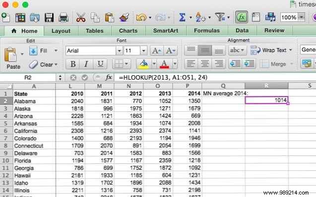This screenshot has height=197, width=316.
Task: Align text right
Action: [x=219, y=64]
